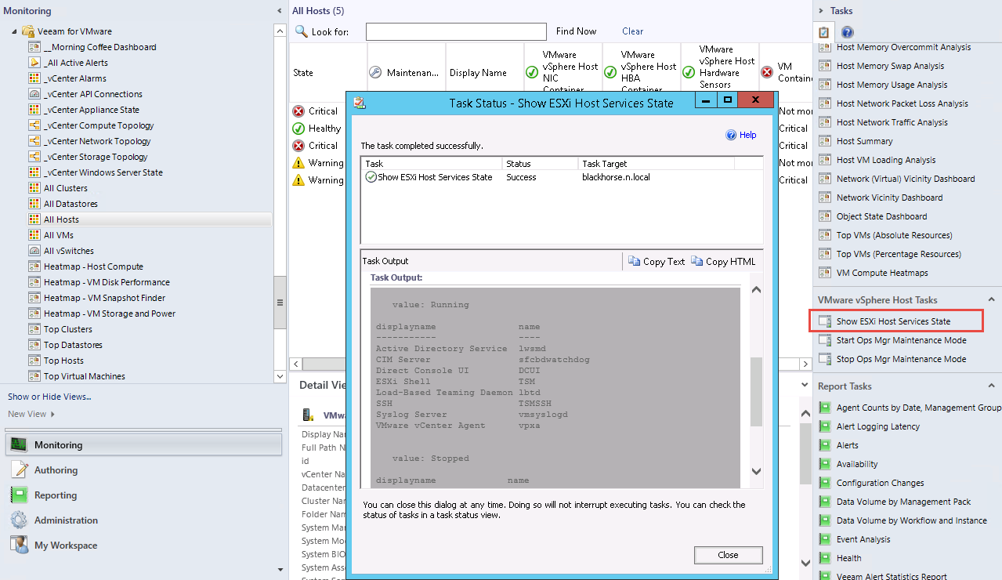
Task: Click the Copy Text icon
Action: point(635,261)
